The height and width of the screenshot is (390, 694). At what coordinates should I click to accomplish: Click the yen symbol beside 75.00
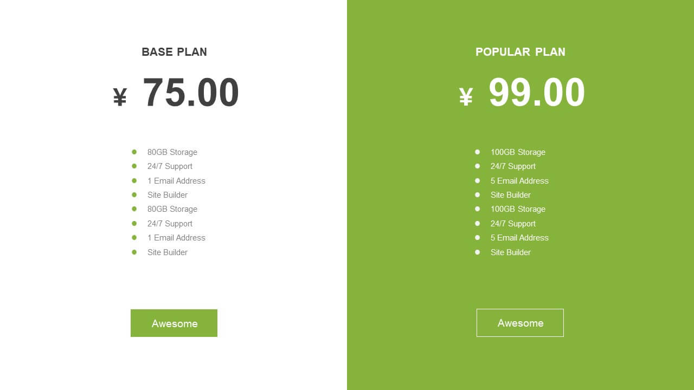click(x=120, y=97)
